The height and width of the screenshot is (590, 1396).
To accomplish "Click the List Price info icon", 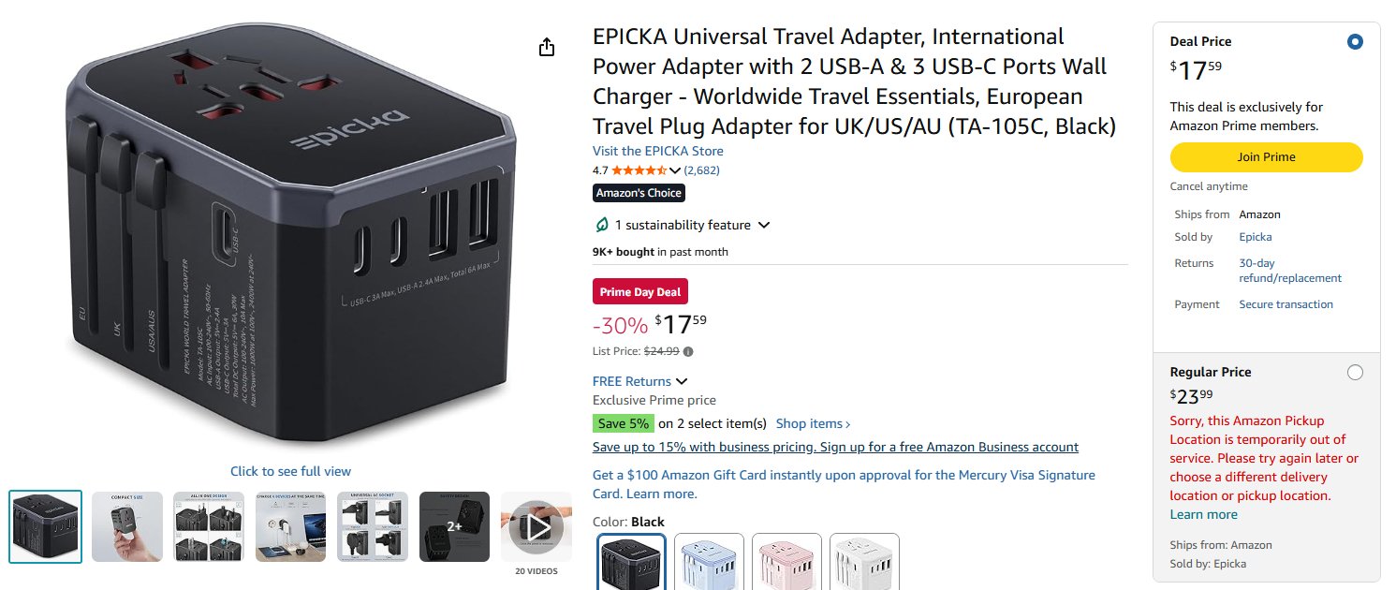I will [688, 352].
